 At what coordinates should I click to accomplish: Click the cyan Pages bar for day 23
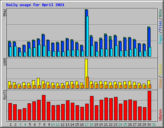pos(116,51)
